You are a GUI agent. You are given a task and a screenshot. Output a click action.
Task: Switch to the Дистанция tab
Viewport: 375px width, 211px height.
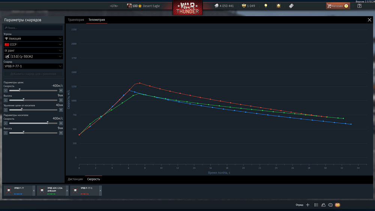(75, 179)
